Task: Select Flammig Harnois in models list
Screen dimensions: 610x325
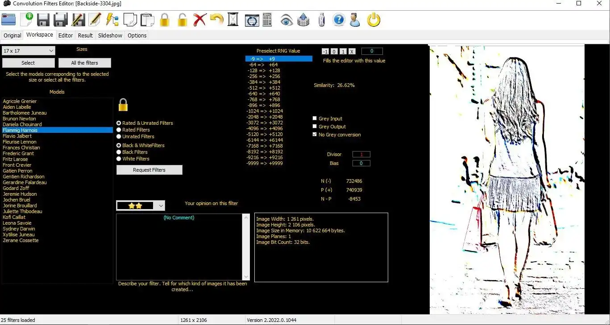Action: tap(58, 130)
